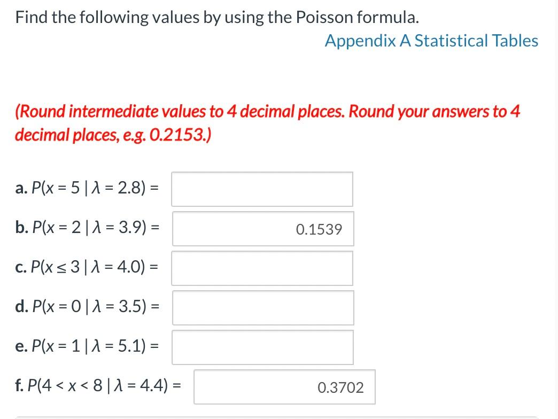
Task: Click the answer box for part d
Action: click(262, 307)
